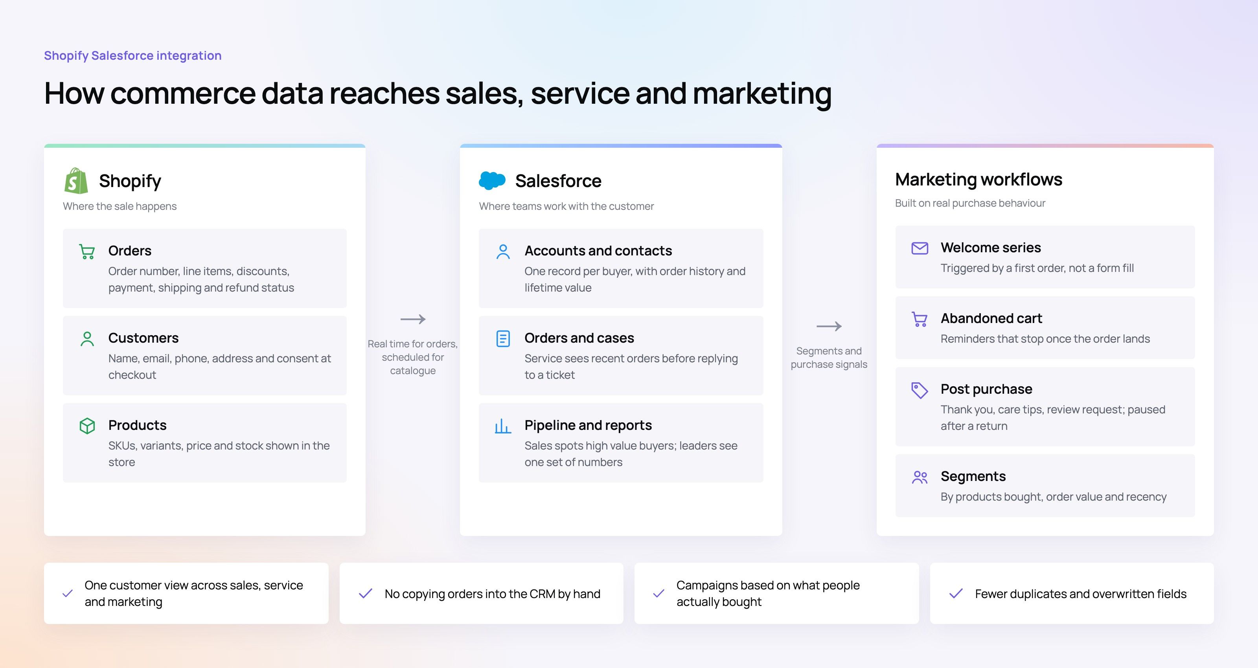Click Where the sale happens subtitle
Screen dimensions: 1258x668
click(x=120, y=206)
